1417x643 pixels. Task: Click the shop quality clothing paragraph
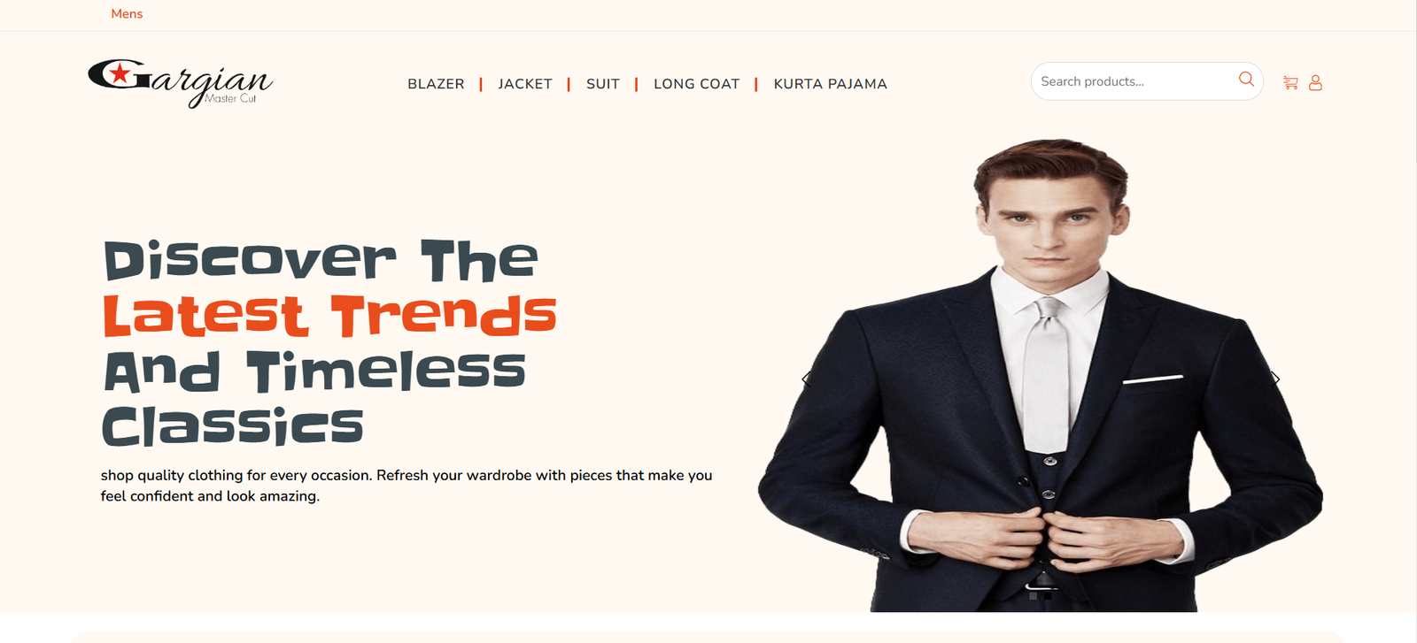pos(407,486)
